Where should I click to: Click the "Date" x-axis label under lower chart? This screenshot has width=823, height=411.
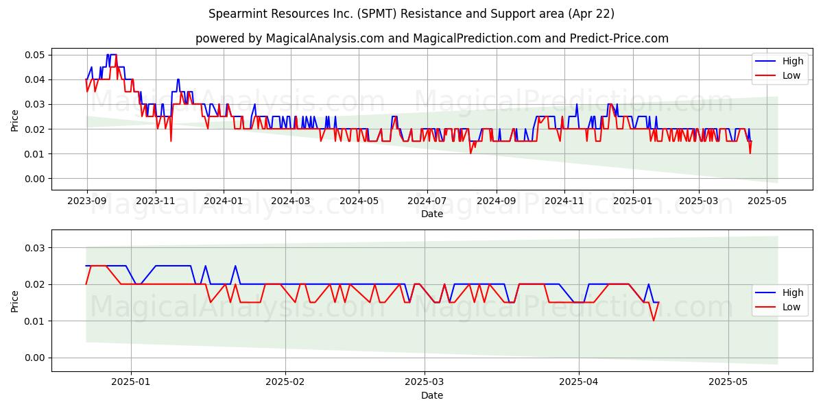[432, 395]
